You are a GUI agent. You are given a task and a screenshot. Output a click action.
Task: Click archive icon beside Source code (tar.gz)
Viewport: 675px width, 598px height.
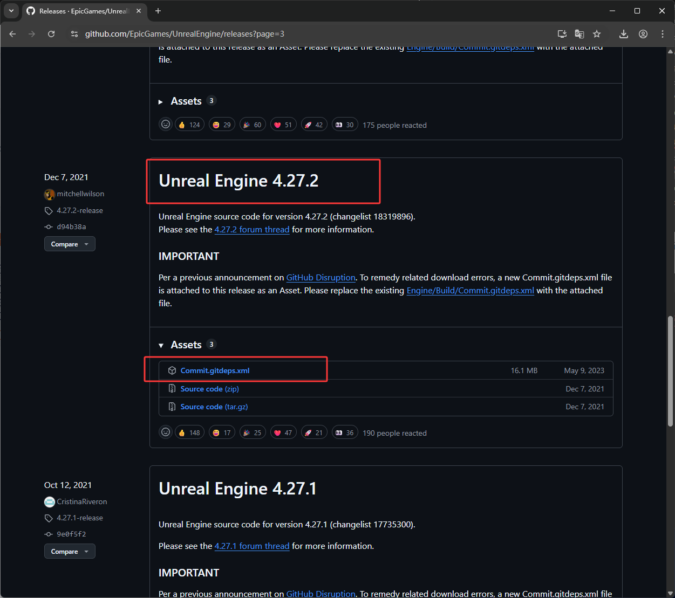[x=172, y=407]
